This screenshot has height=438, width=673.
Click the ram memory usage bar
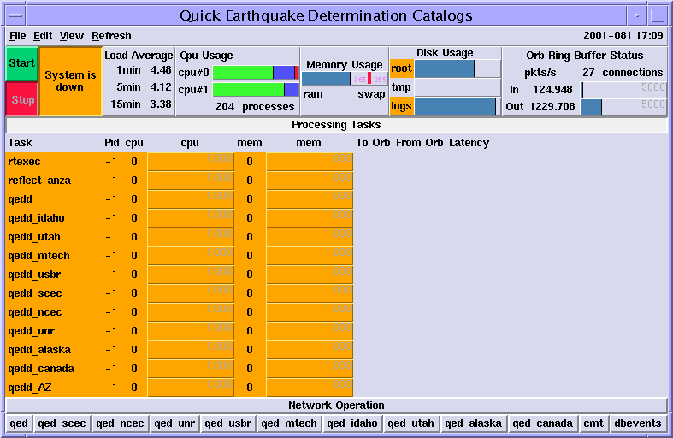tap(326, 79)
